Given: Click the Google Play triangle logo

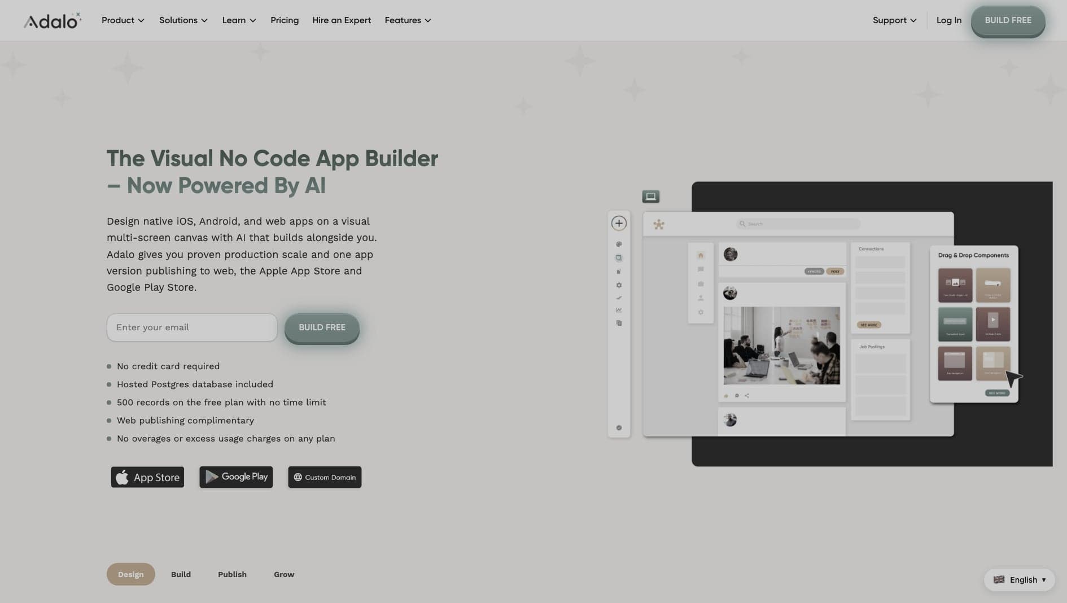Looking at the screenshot, I should click(x=212, y=477).
